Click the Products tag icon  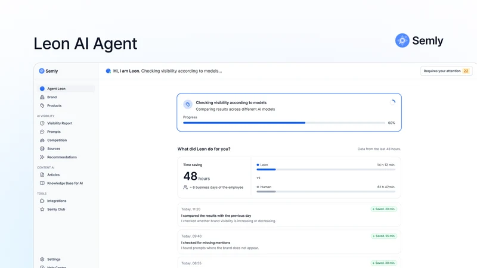pyautogui.click(x=42, y=106)
